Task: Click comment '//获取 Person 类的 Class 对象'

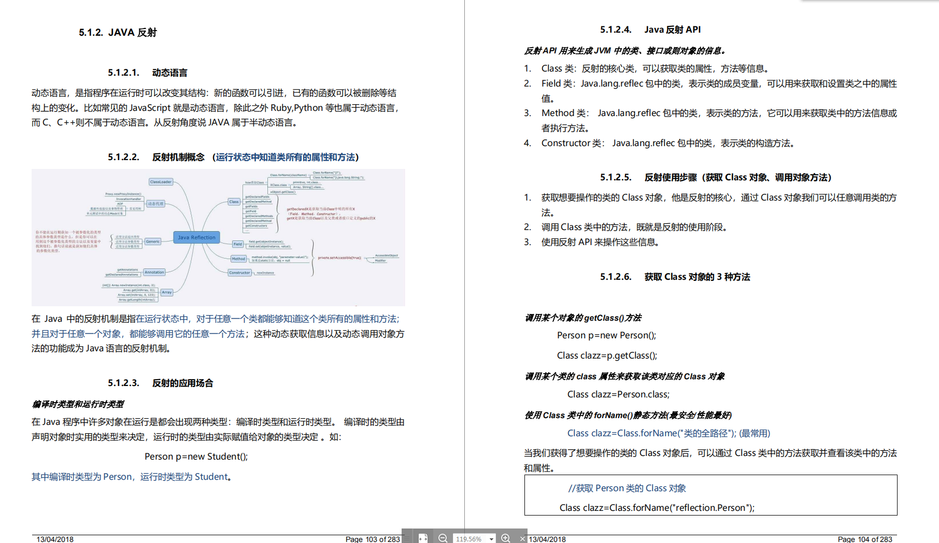Action: (x=627, y=488)
